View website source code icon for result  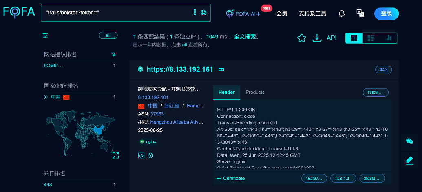point(141,155)
